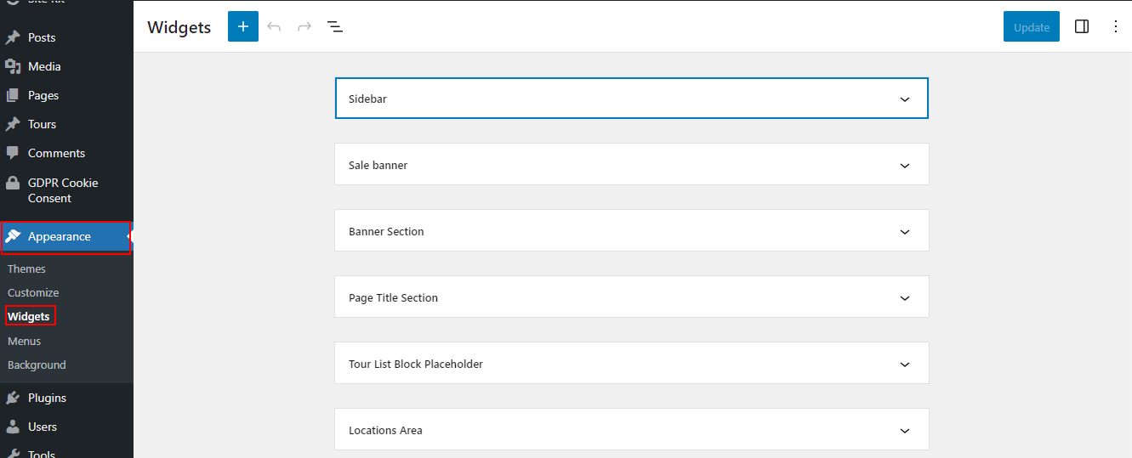
Task: Click the redo arrow icon
Action: pos(304,26)
